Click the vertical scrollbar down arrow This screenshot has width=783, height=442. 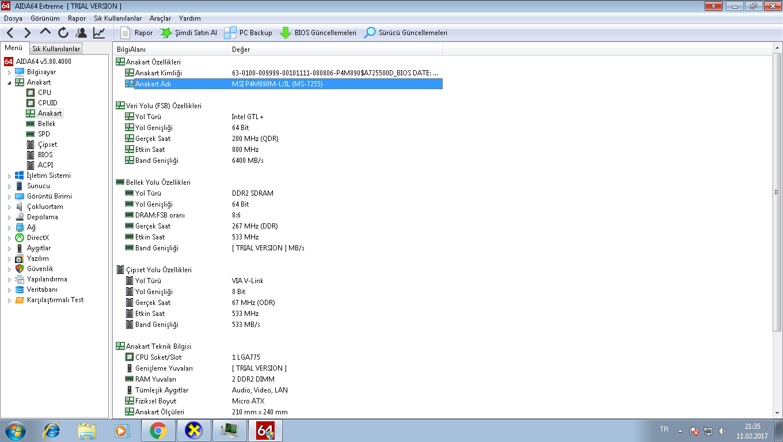[777, 413]
